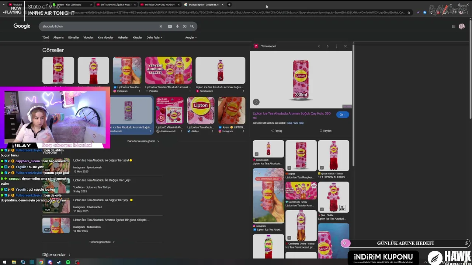472x265 pixels.
Task: Switch to the Videolar tab
Action: point(88,38)
